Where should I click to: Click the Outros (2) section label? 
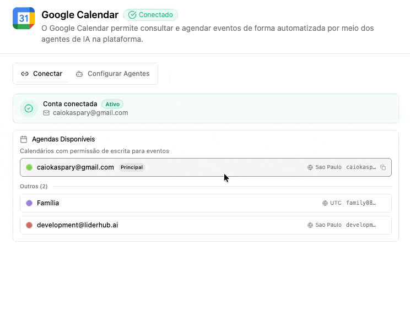34,186
